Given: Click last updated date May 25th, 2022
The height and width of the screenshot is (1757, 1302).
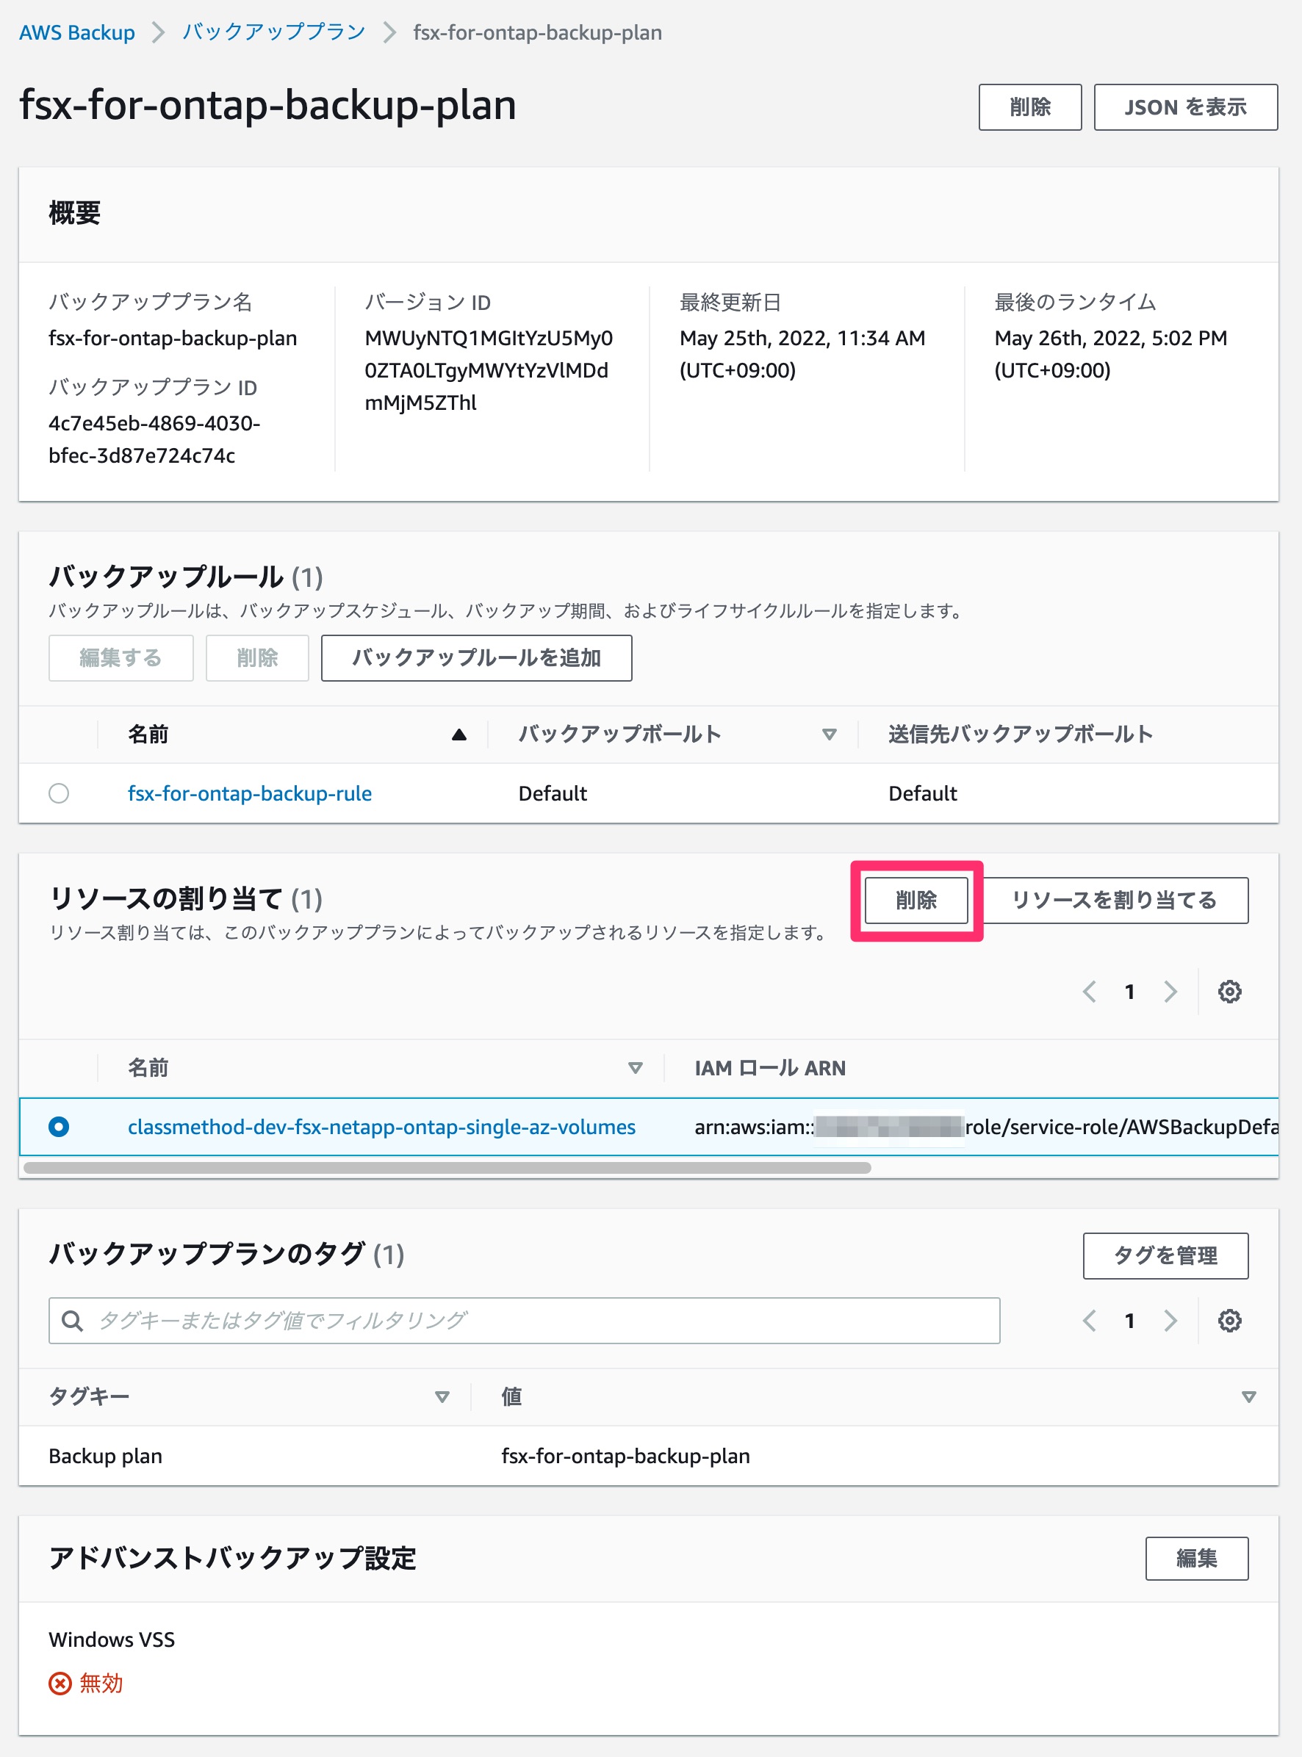Looking at the screenshot, I should pyautogui.click(x=802, y=355).
